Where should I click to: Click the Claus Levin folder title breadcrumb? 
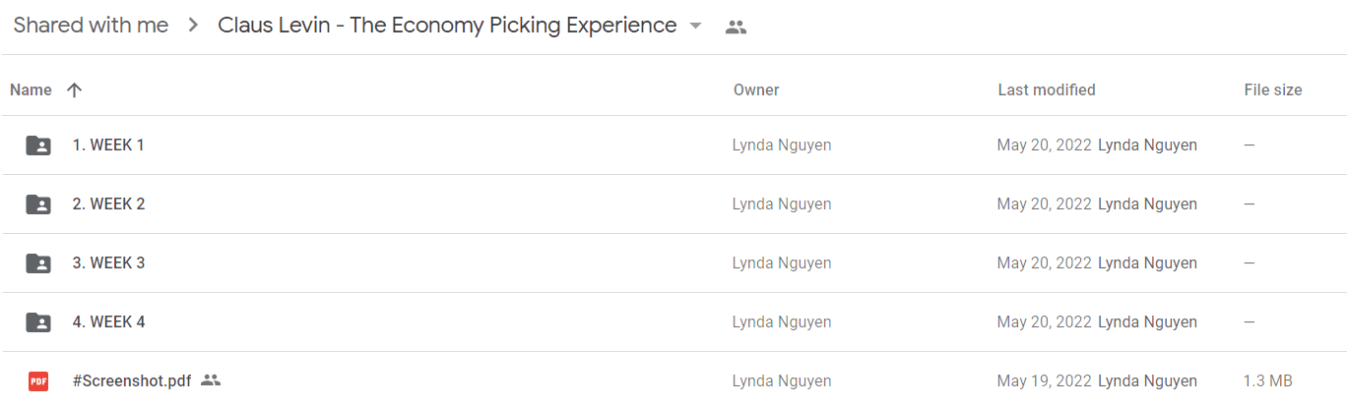[x=447, y=26]
